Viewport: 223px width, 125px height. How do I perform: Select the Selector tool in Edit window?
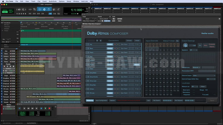(44, 9)
